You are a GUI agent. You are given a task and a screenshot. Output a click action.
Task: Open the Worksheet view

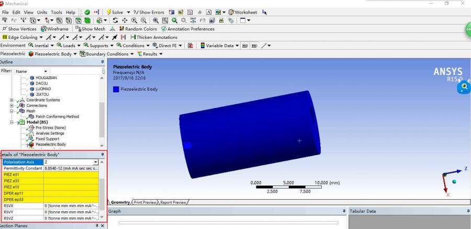point(243,13)
